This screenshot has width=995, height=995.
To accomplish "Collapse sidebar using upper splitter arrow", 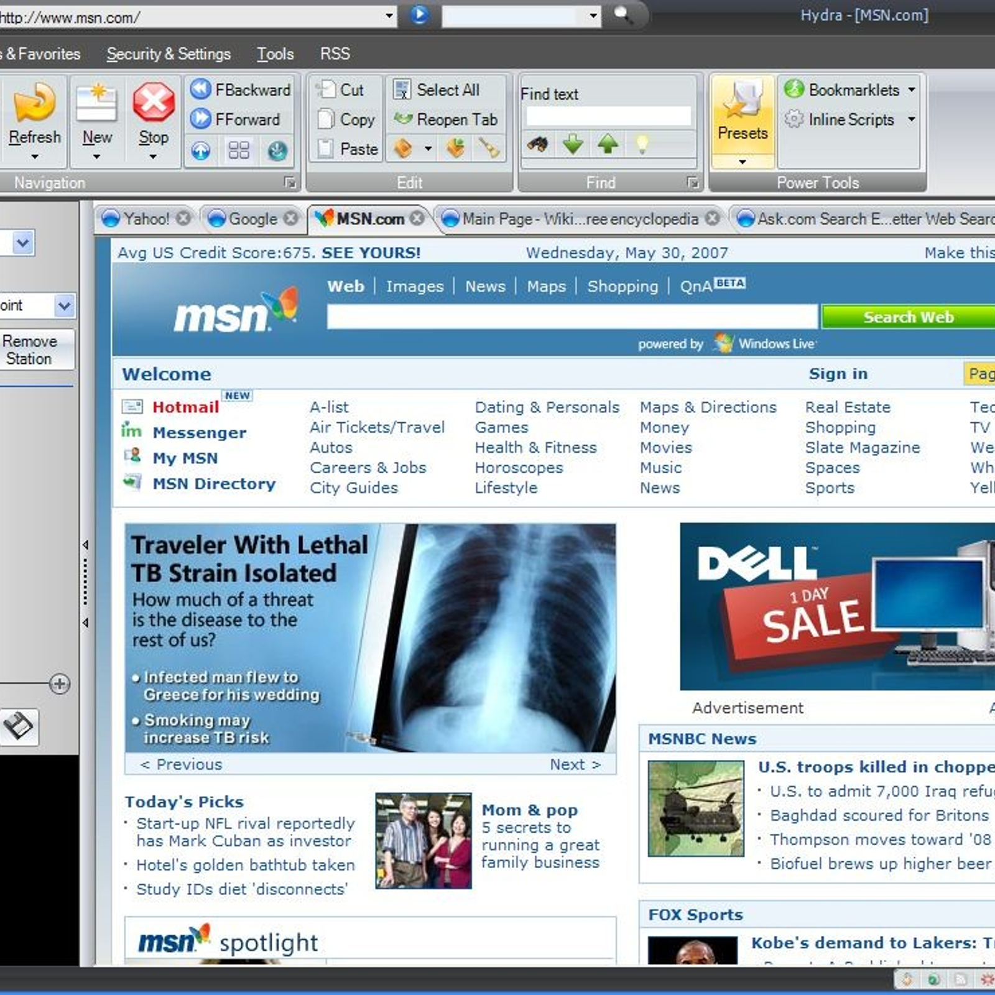I will (x=86, y=545).
